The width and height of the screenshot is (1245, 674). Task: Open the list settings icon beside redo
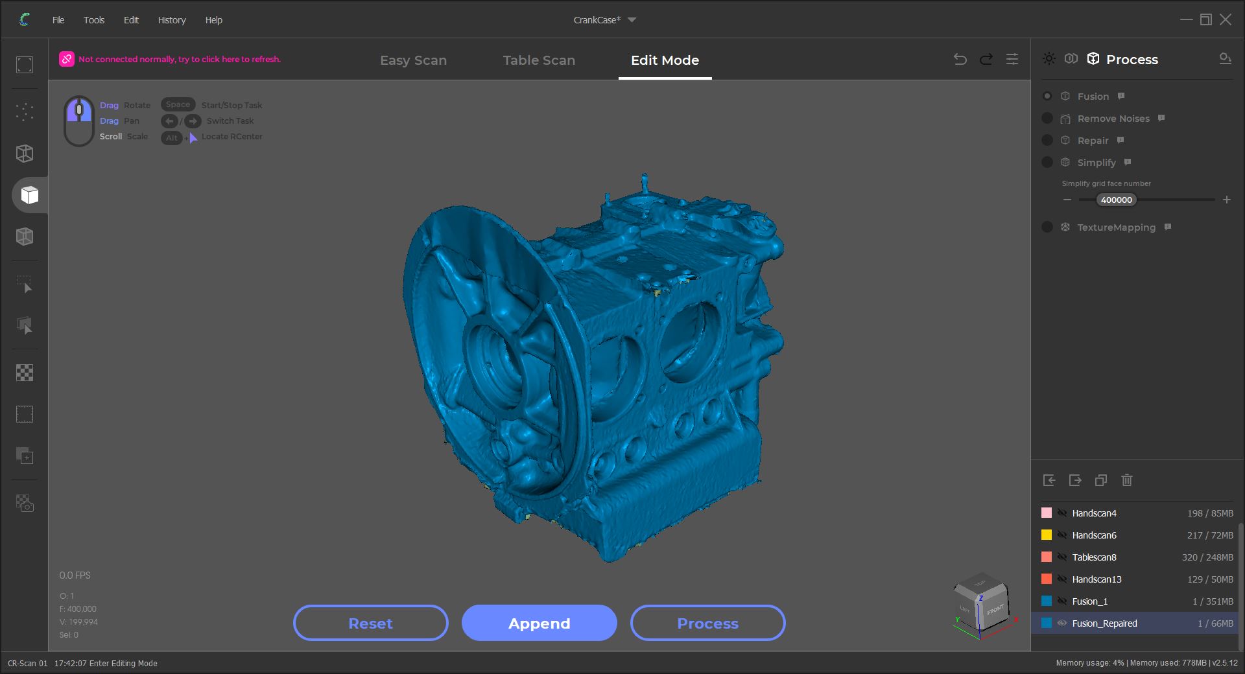tap(1012, 60)
